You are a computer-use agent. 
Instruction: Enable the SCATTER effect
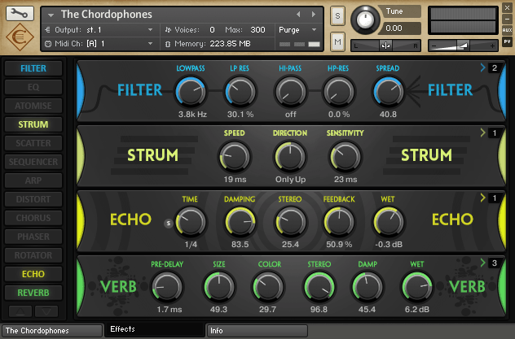coord(33,143)
